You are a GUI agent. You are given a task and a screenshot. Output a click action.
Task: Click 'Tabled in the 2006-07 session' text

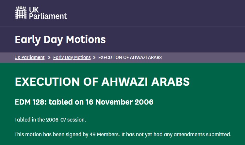click(50, 120)
